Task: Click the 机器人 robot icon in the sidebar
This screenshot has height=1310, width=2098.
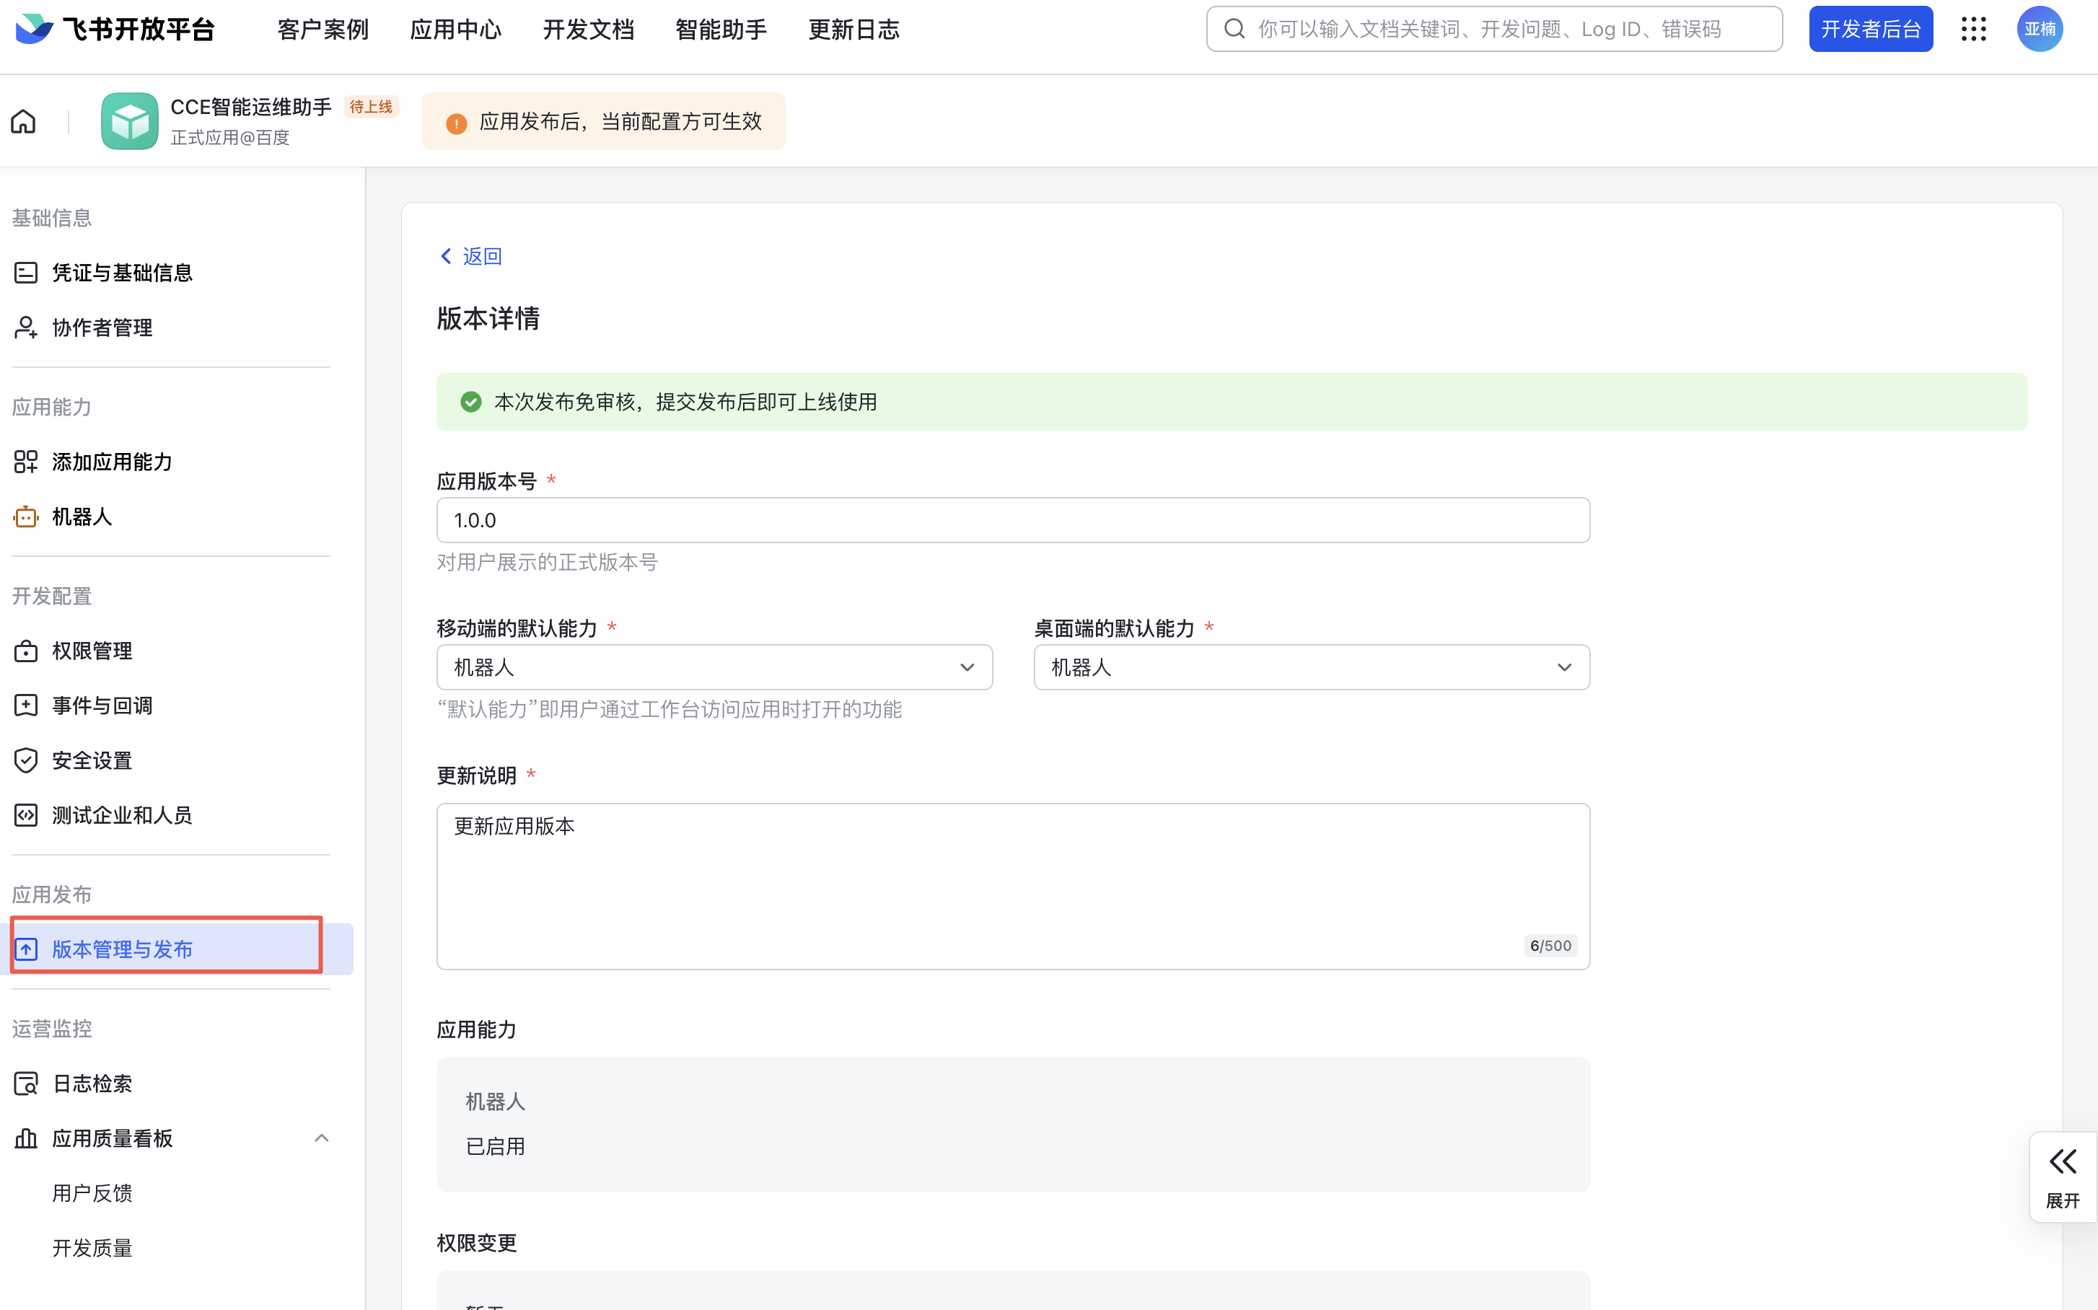Action: (26, 516)
